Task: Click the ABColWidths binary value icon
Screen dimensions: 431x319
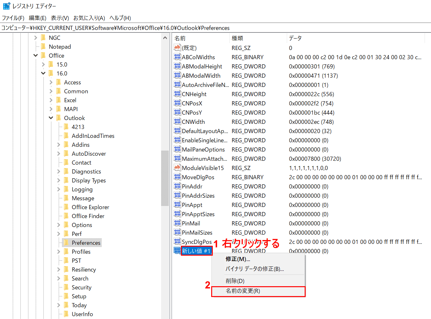Action: pos(177,57)
